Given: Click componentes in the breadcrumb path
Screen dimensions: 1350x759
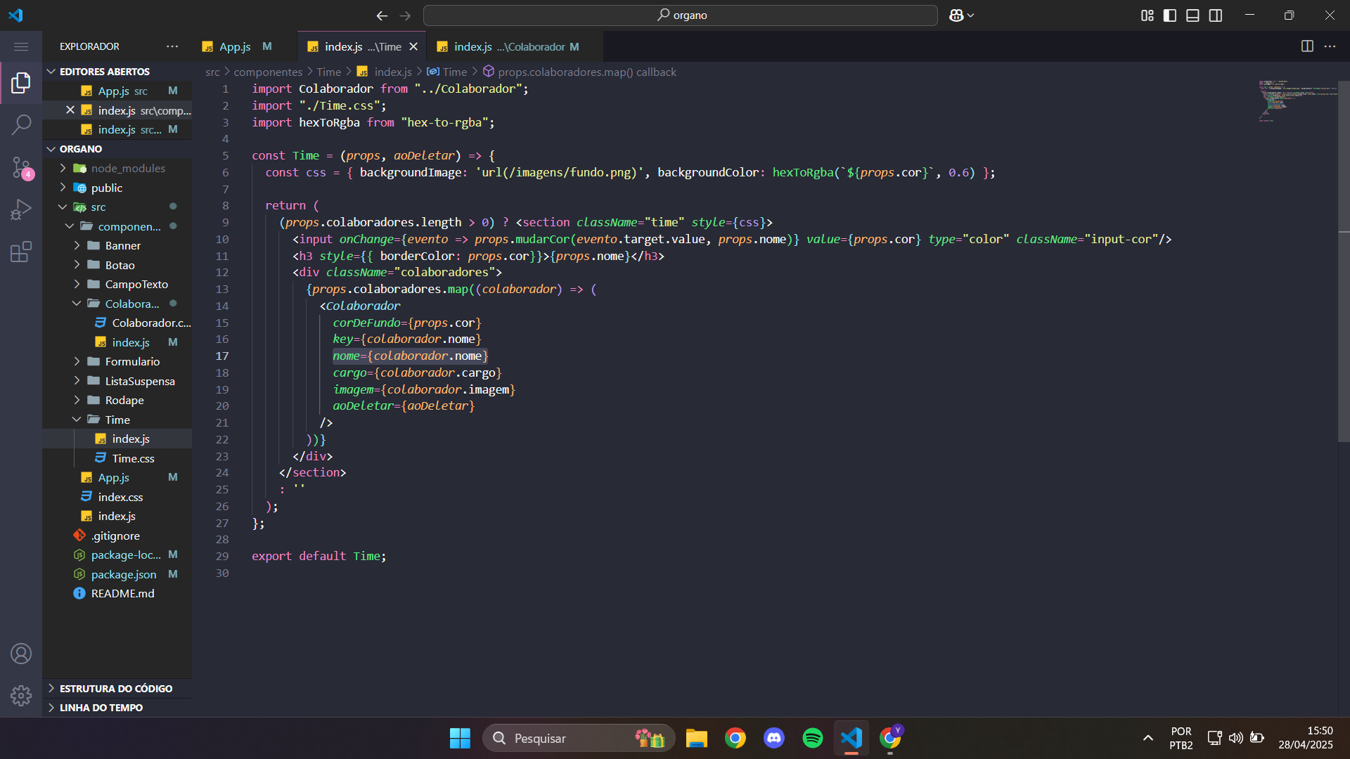Looking at the screenshot, I should tap(268, 72).
